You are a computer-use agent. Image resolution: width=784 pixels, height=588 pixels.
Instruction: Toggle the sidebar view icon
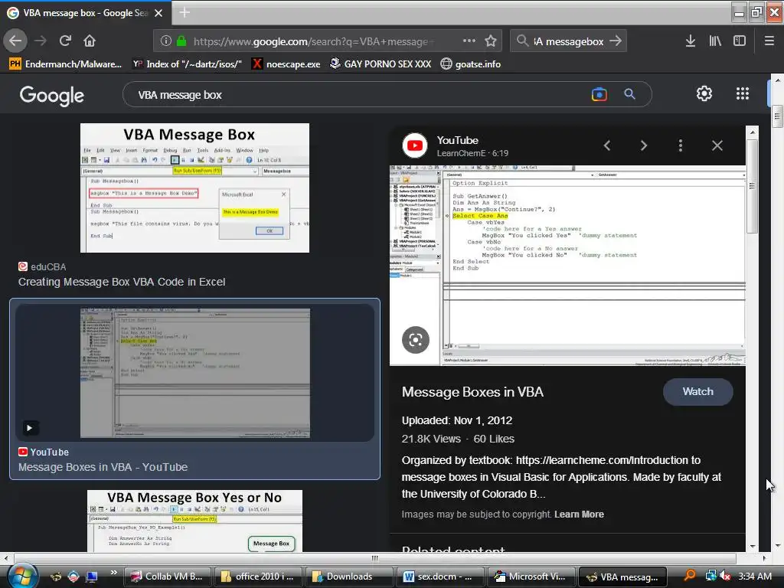[x=740, y=41]
